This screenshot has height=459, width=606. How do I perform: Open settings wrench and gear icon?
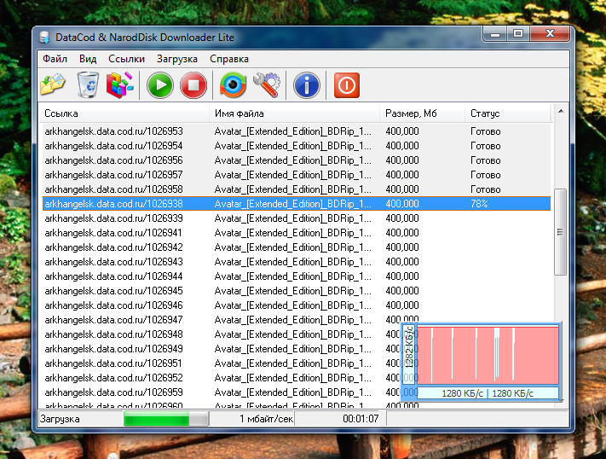tap(267, 84)
